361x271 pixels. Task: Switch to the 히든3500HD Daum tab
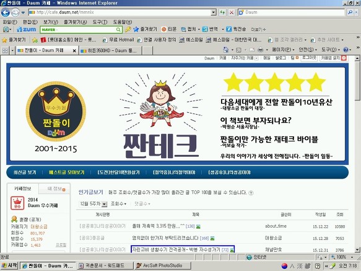coord(110,50)
